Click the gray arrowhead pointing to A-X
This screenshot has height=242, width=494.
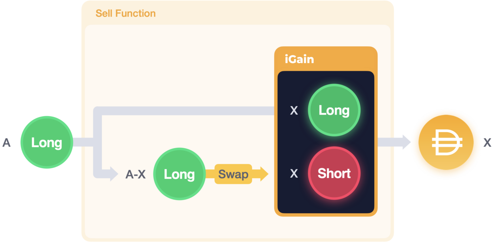(114, 174)
